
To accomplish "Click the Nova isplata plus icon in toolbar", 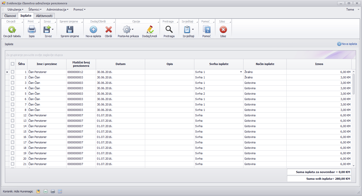I will [x=93, y=29].
